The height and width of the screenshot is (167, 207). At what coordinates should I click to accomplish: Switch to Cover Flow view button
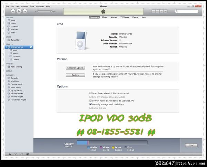click(x=166, y=11)
